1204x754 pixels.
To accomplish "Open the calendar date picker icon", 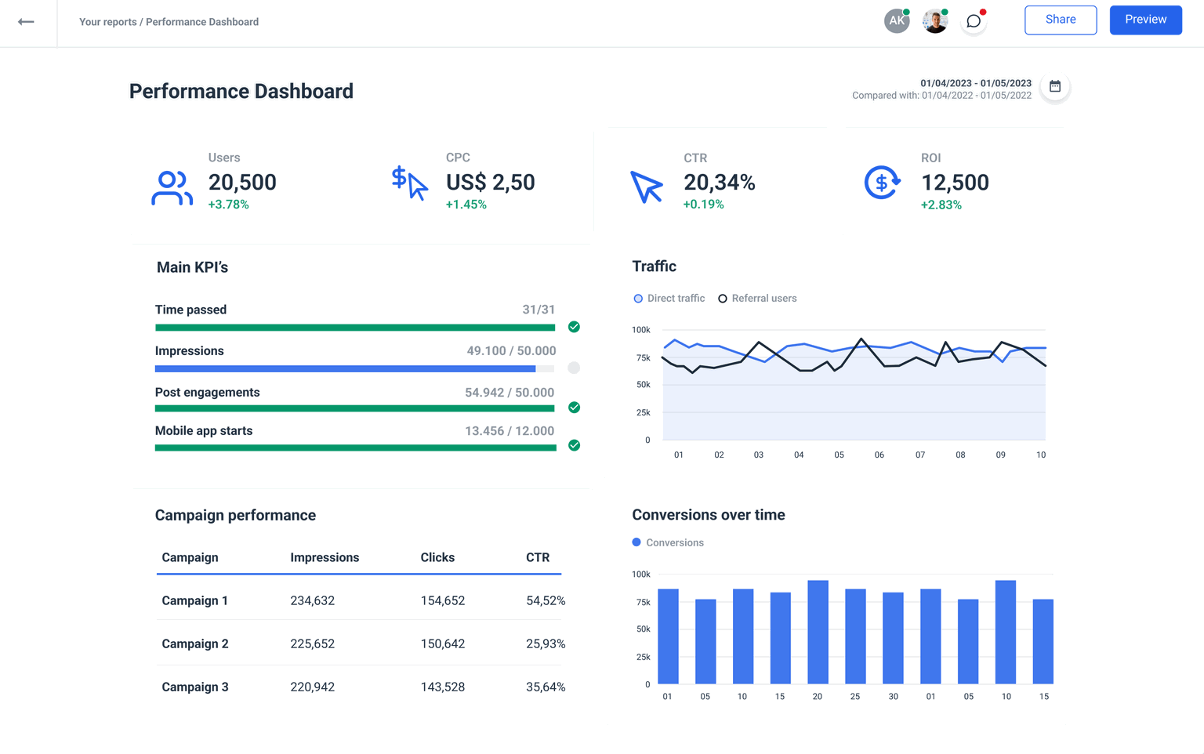I will 1055,87.
